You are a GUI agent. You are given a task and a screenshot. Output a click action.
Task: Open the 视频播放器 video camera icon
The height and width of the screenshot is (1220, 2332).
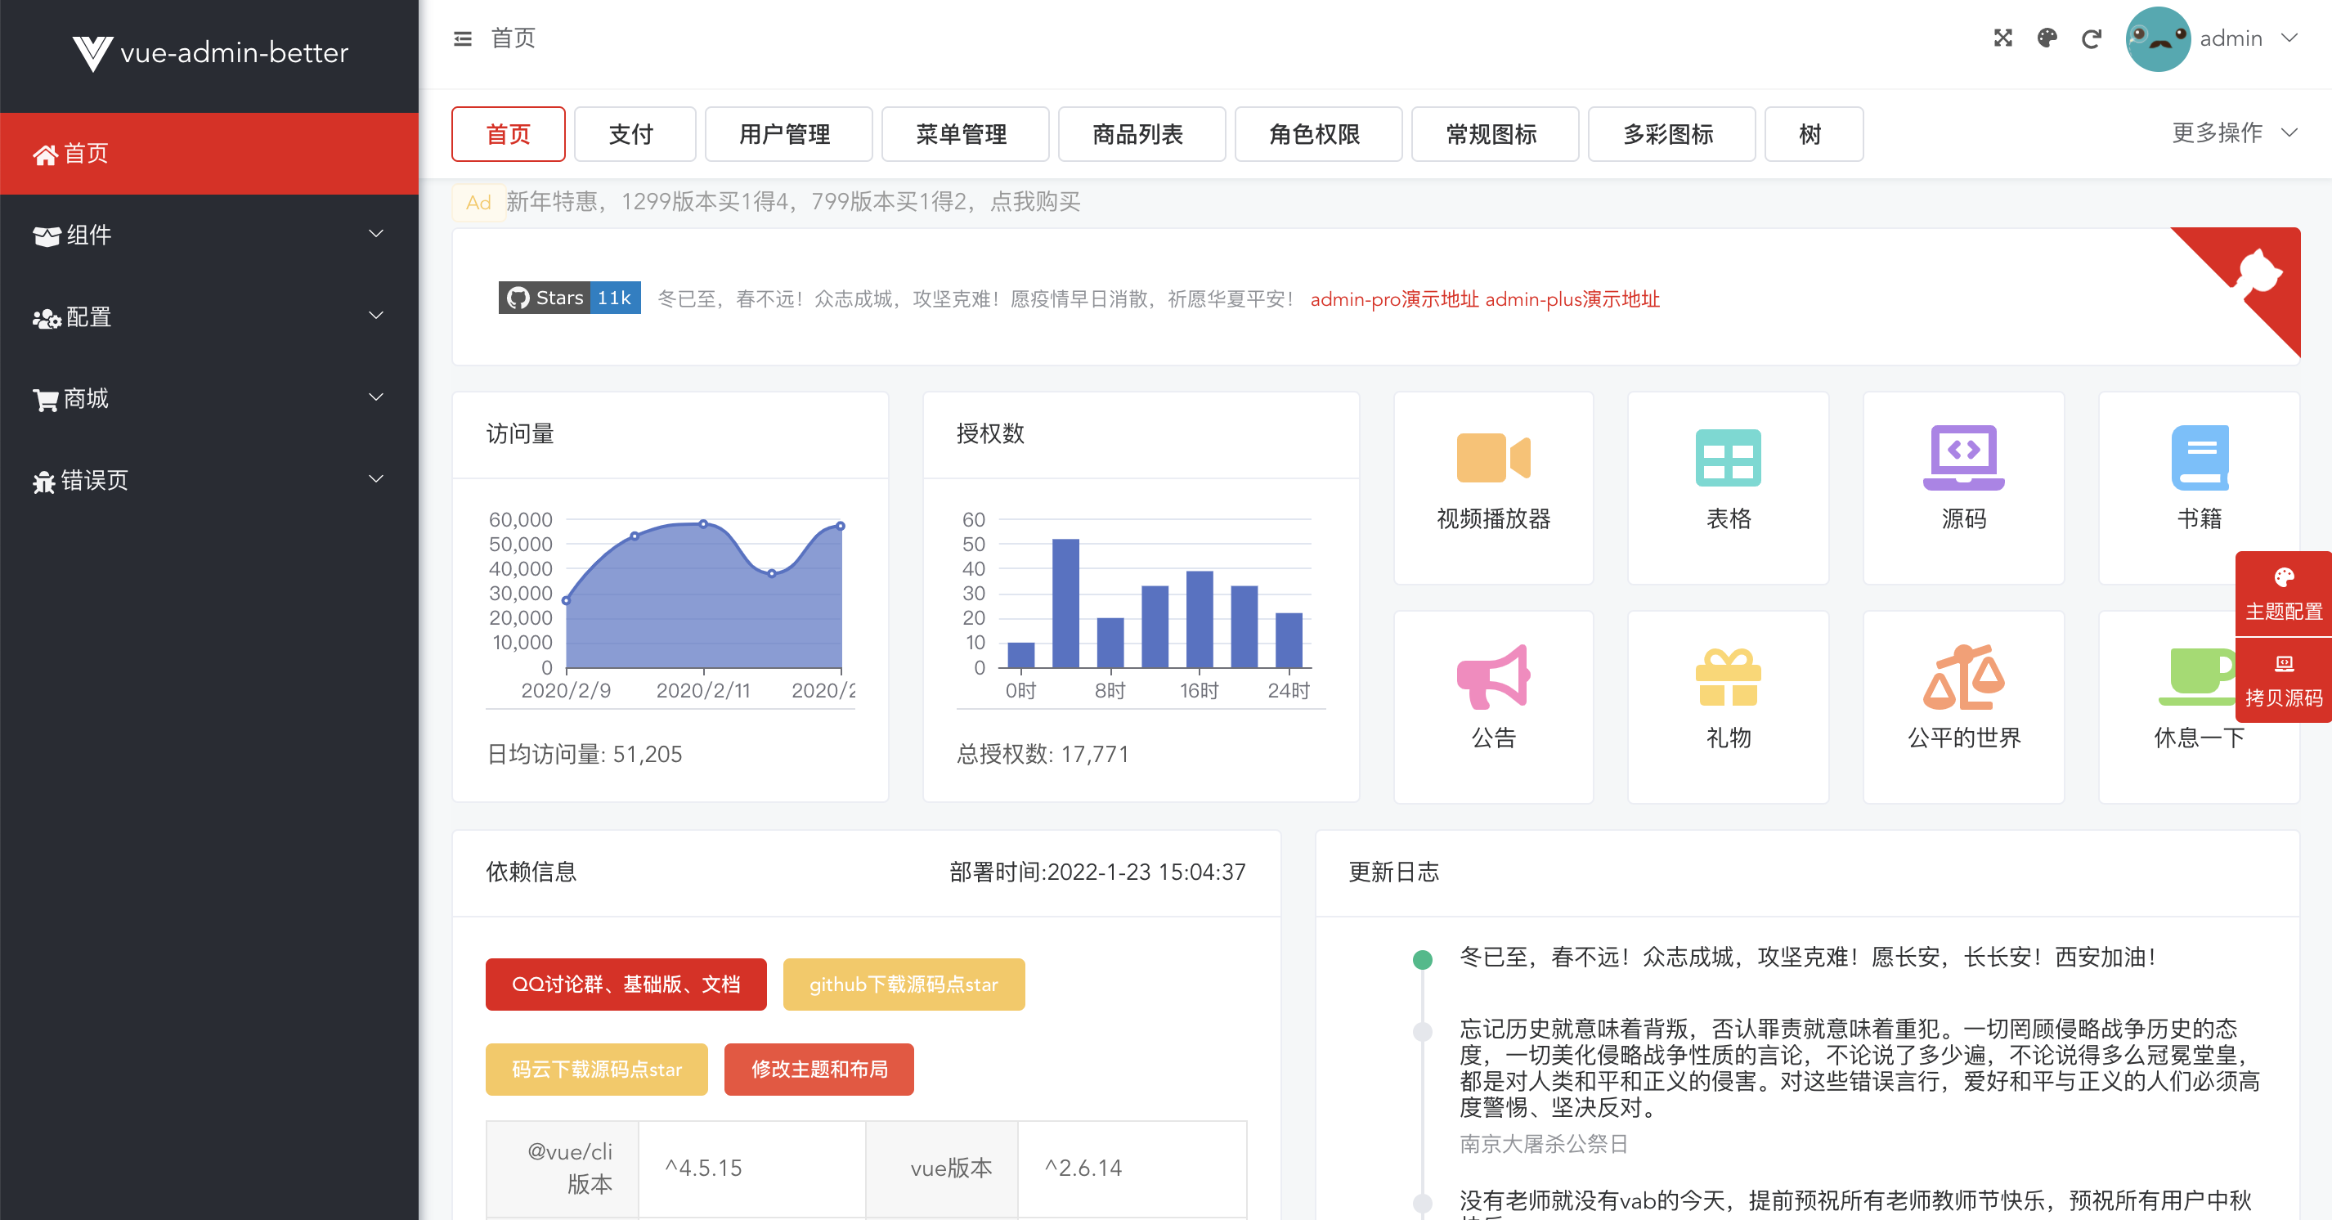(x=1494, y=458)
